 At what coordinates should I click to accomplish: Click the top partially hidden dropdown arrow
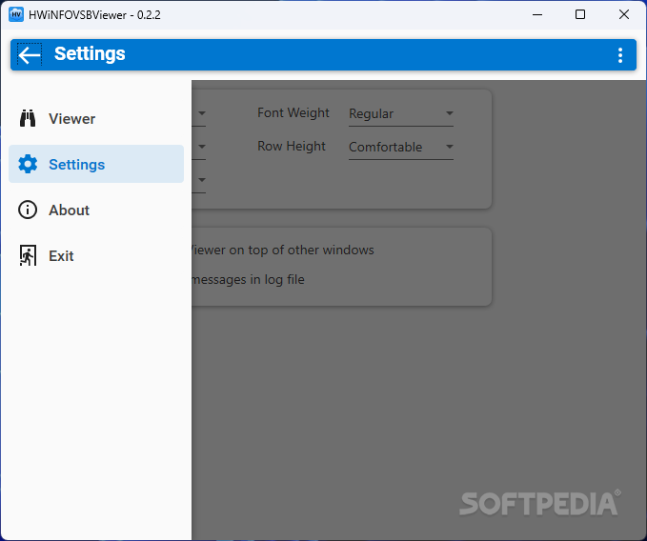pyautogui.click(x=202, y=113)
